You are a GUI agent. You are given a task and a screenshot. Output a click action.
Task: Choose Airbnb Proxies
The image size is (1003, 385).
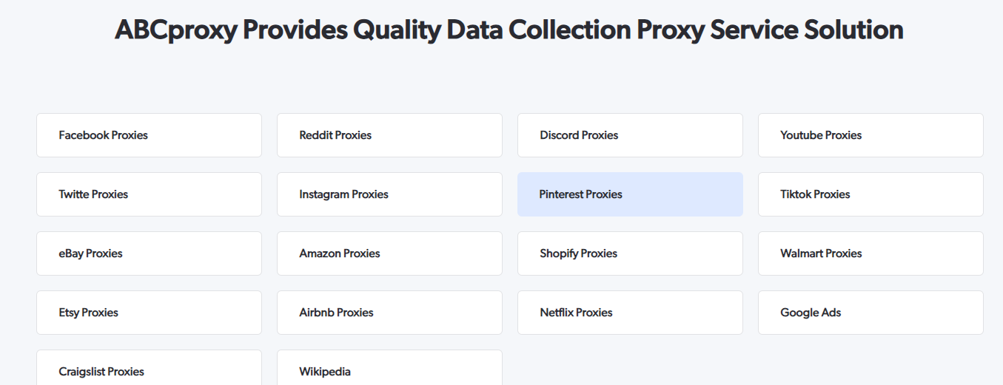coord(389,313)
